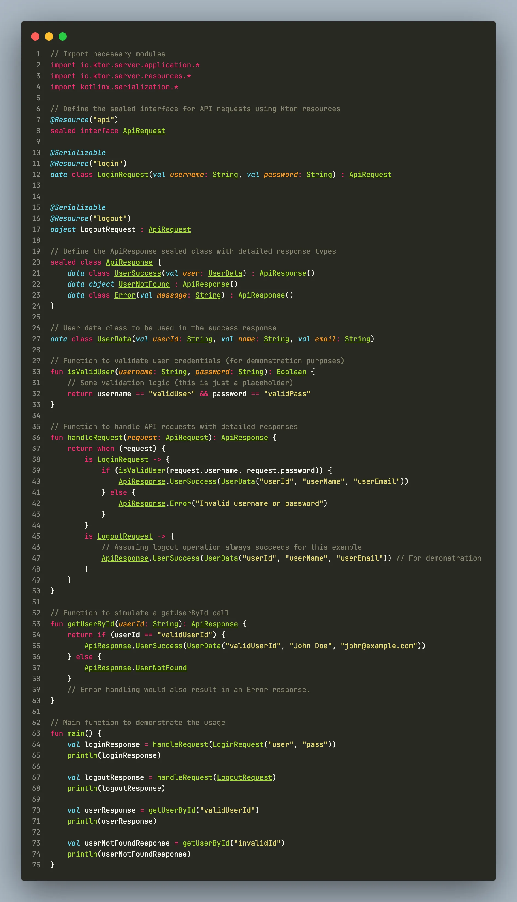
Task: Click the @Resource("logout") annotation
Action: (91, 218)
